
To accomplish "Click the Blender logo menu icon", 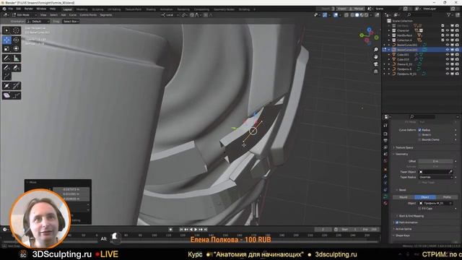I will pyautogui.click(x=4, y=9).
